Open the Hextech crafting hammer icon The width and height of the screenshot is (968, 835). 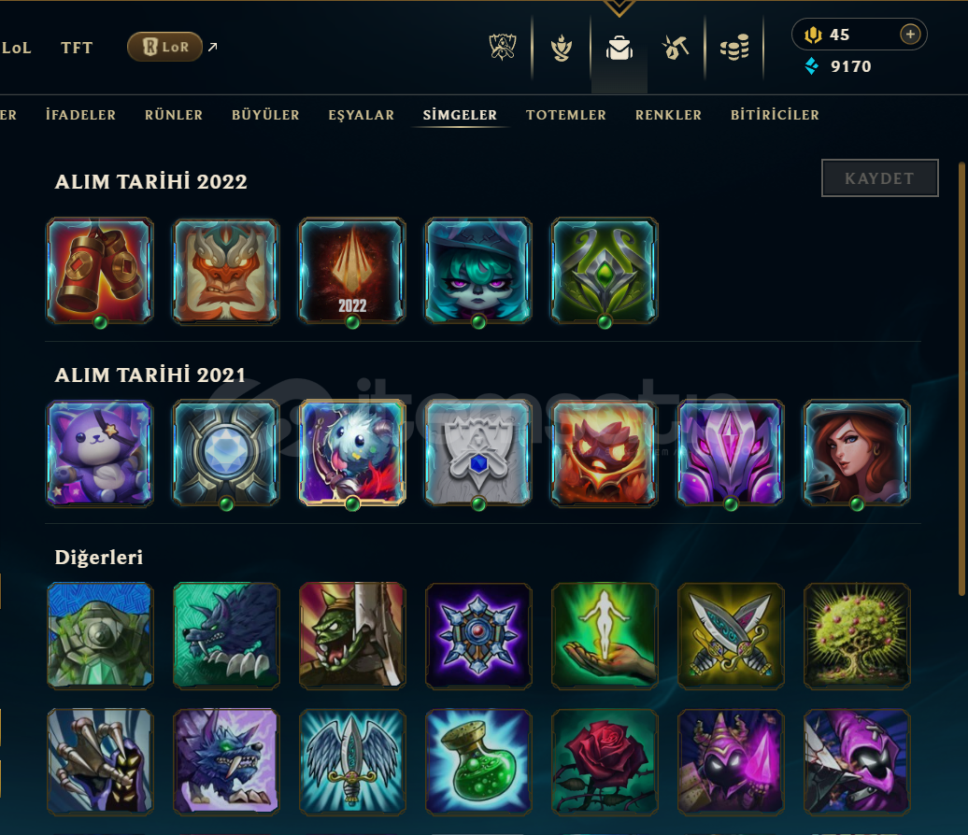pyautogui.click(x=676, y=48)
